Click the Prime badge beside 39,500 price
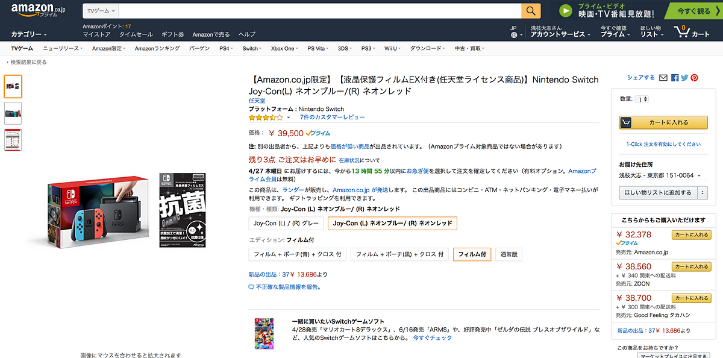The image size is (723, 358). pyautogui.click(x=318, y=133)
